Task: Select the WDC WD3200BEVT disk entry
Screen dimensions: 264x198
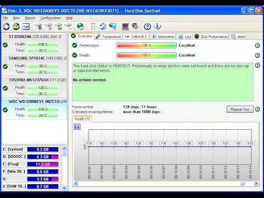Action: tap(35, 109)
